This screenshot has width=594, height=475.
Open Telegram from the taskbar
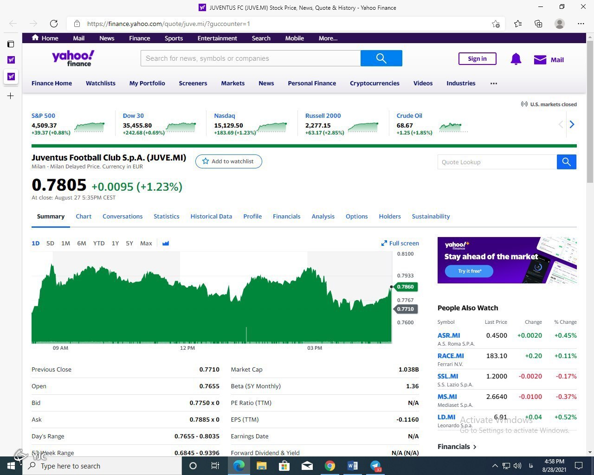pyautogui.click(x=375, y=466)
